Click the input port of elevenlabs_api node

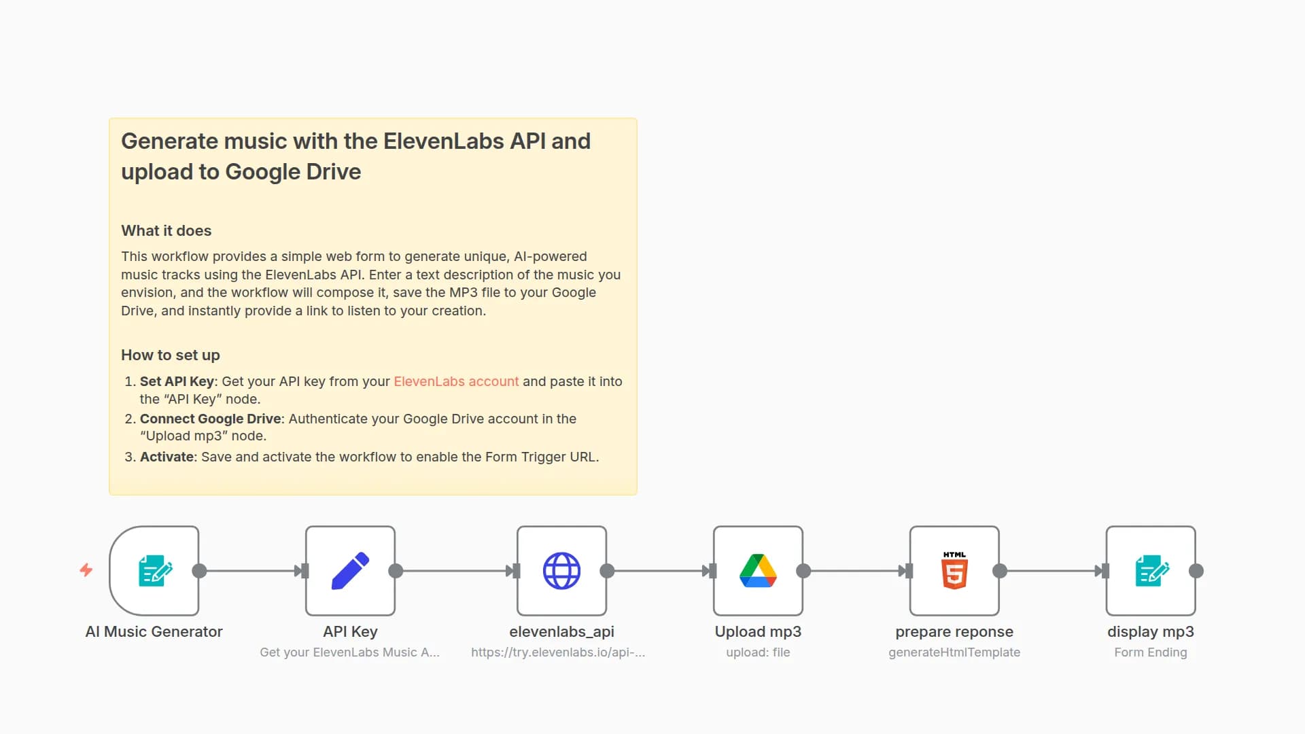516,571
